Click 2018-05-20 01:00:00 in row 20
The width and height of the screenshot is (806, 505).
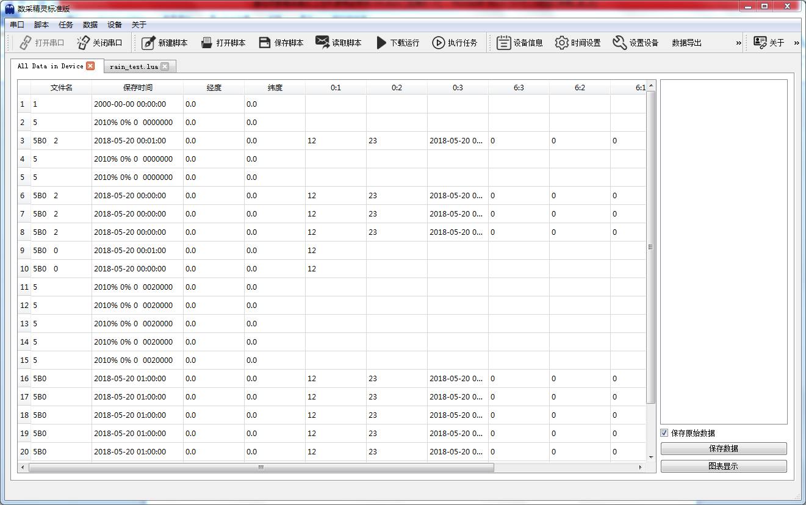pyautogui.click(x=137, y=452)
